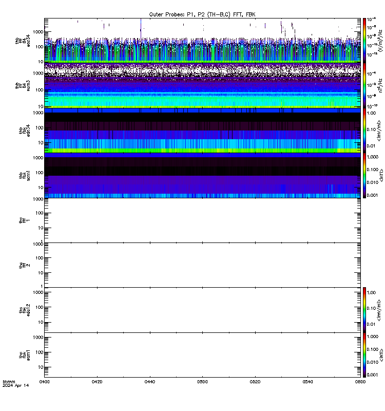Click the nT²/Hz color bar beside thb scm3 panel
Viewport: 385px width, 411px height.
coord(364,86)
